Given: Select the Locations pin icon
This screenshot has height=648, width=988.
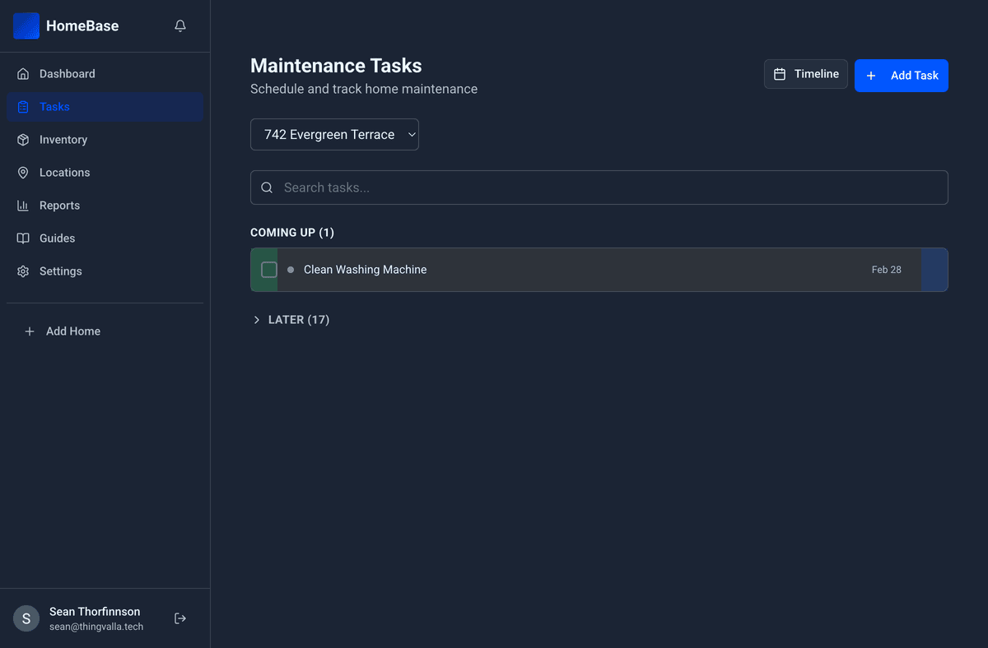Looking at the screenshot, I should pyautogui.click(x=24, y=172).
